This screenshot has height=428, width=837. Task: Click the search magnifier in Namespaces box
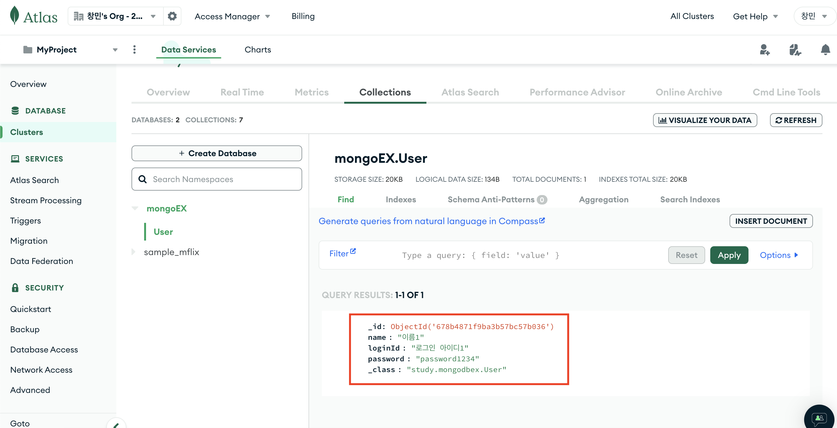click(142, 179)
